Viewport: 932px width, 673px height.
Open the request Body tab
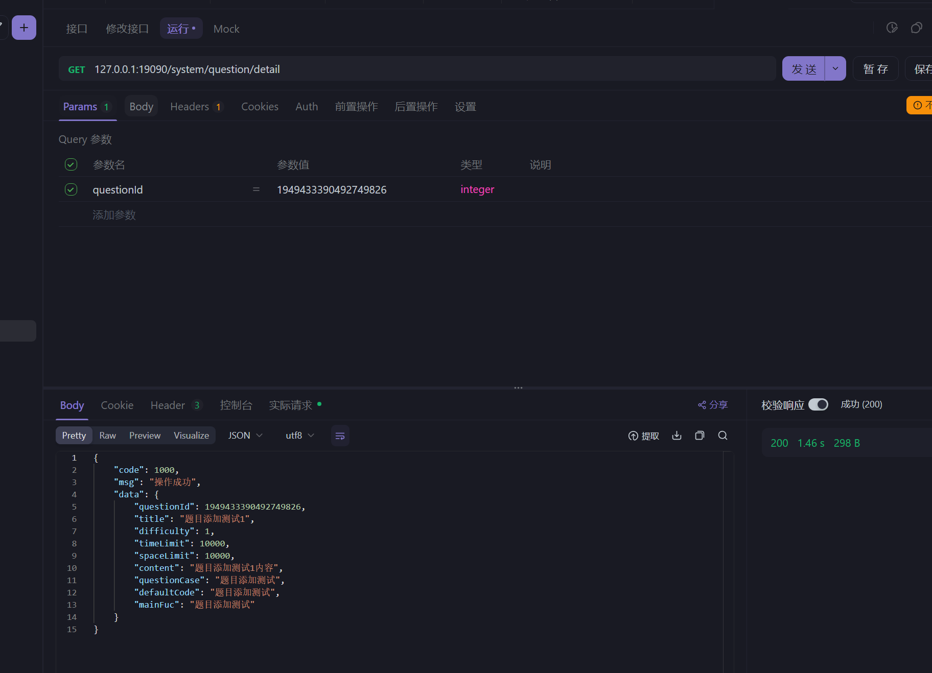pos(142,107)
